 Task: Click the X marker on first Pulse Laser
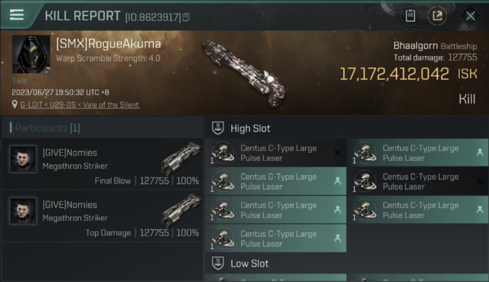[337, 152]
